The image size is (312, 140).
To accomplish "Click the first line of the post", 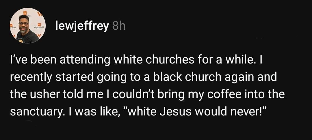I will pos(136,61).
